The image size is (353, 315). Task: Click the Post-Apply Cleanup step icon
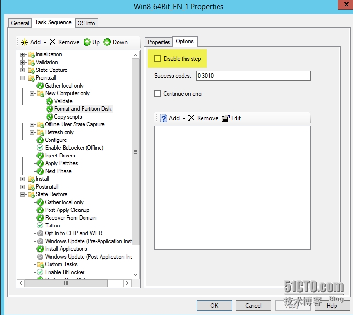coord(40,210)
